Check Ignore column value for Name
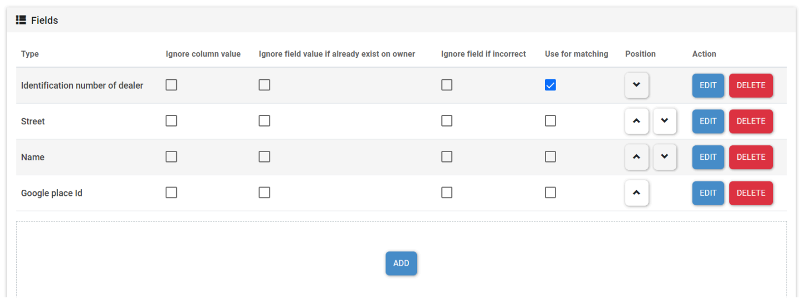 click(x=171, y=157)
